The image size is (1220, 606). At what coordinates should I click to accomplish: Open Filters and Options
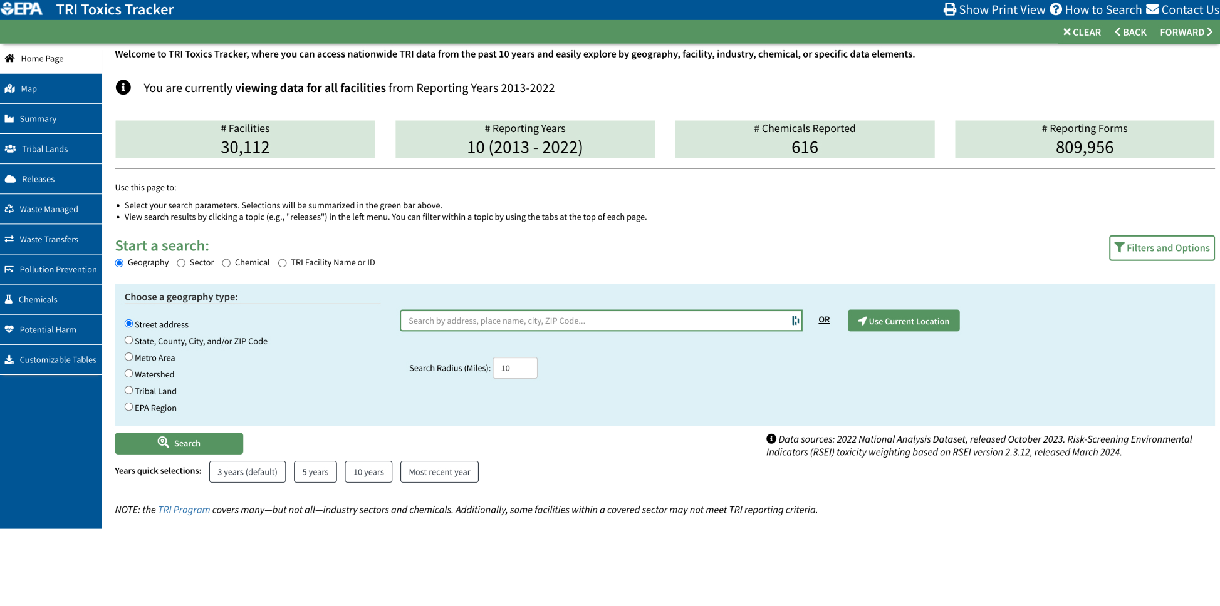click(1161, 248)
